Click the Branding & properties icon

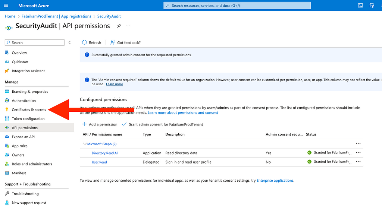point(7,92)
